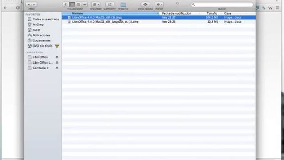Screen dimensions: 284x160
Task: Open the Compartir share menu
Action: [x=110, y=4]
